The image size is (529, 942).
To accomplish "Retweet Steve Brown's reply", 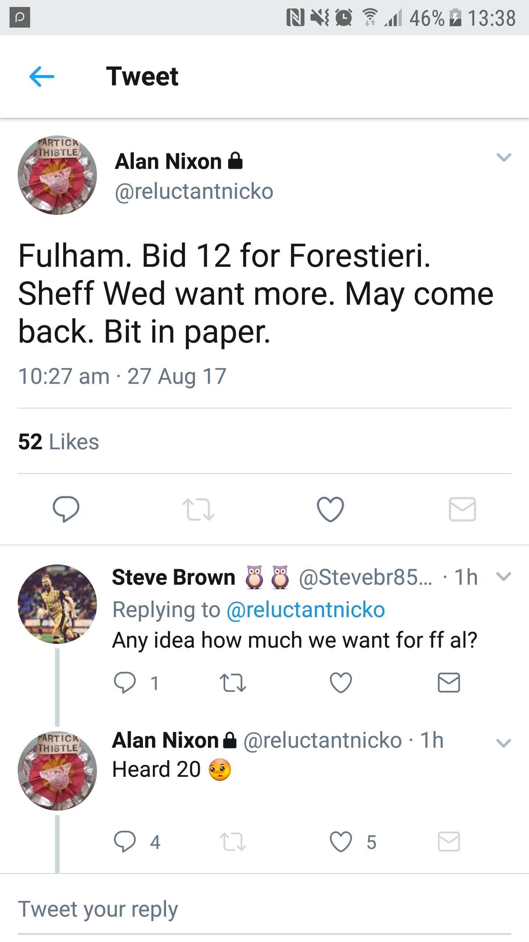I will (x=233, y=683).
